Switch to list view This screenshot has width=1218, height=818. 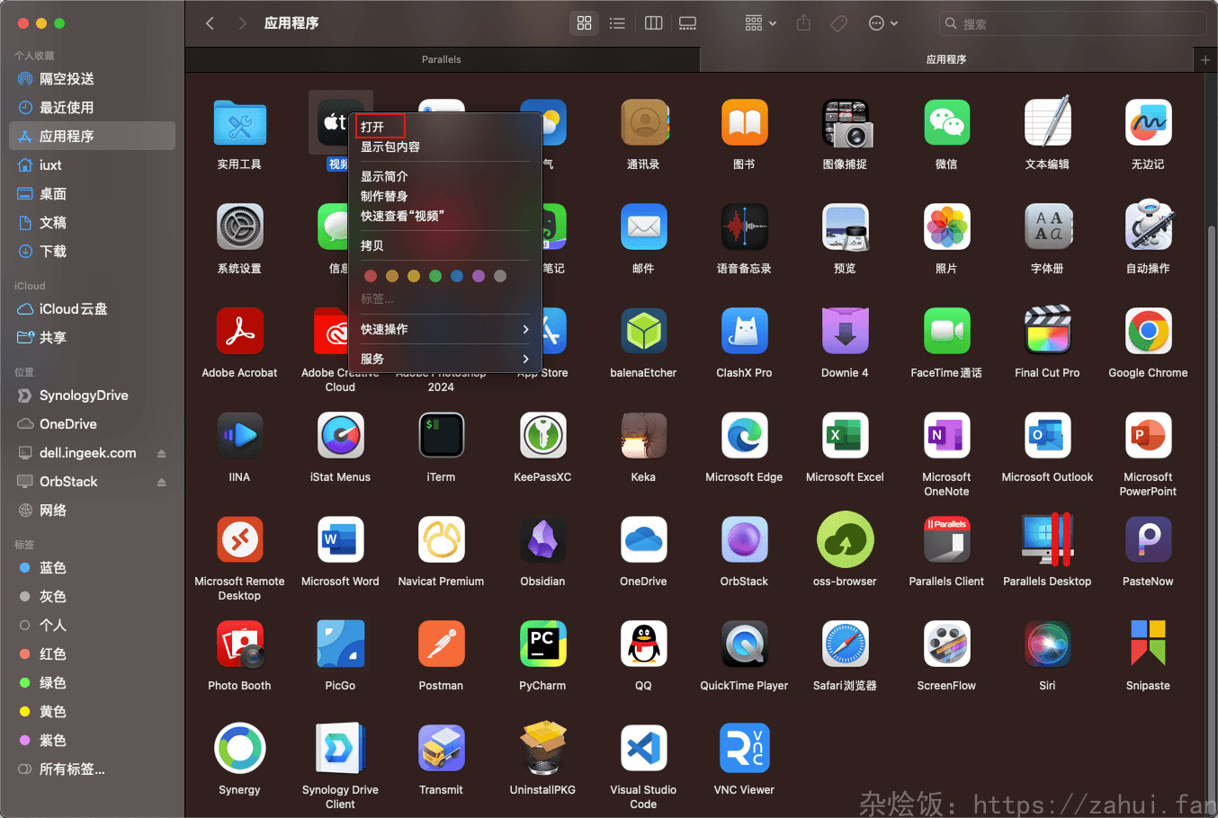pyautogui.click(x=617, y=23)
